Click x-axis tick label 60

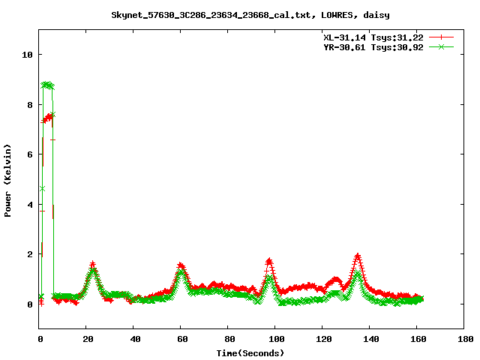click(182, 339)
